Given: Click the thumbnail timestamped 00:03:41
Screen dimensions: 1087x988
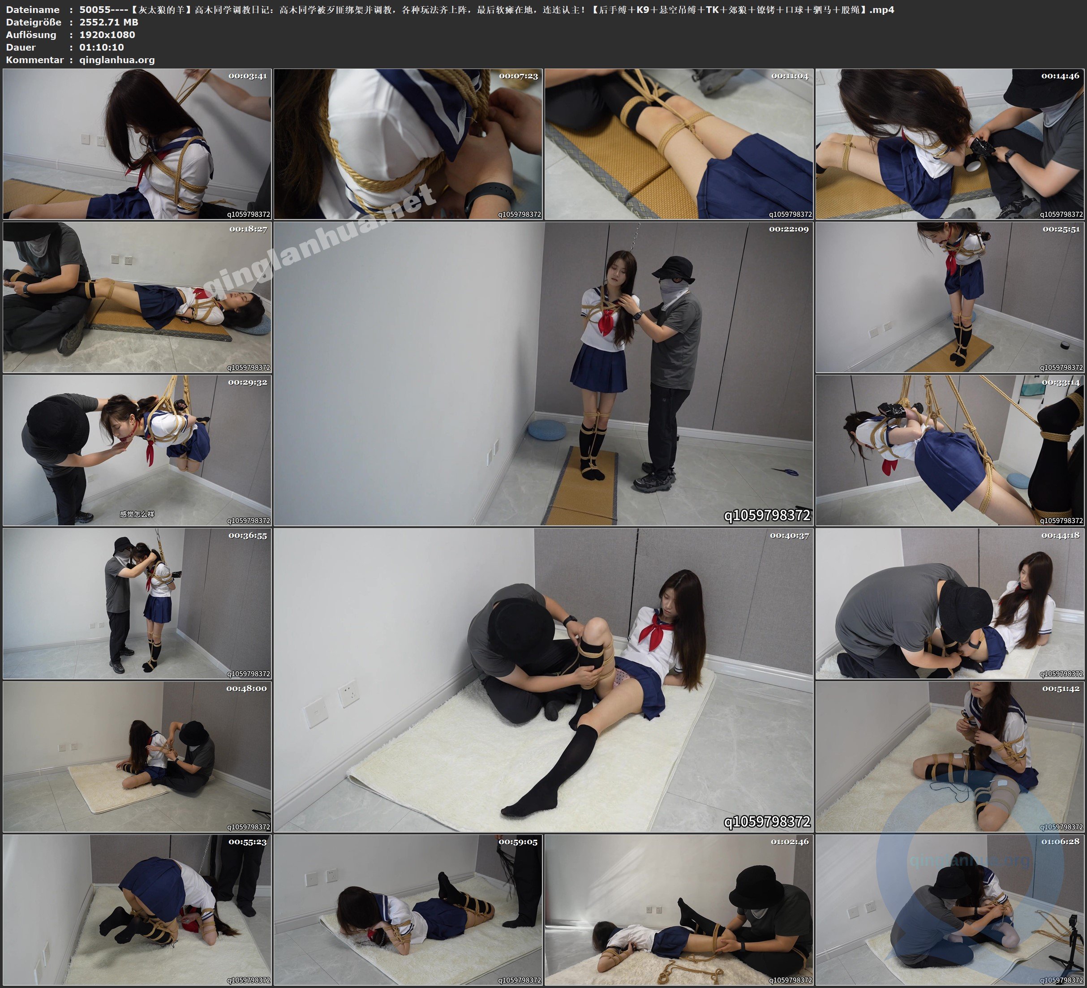Looking at the screenshot, I should tap(137, 144).
